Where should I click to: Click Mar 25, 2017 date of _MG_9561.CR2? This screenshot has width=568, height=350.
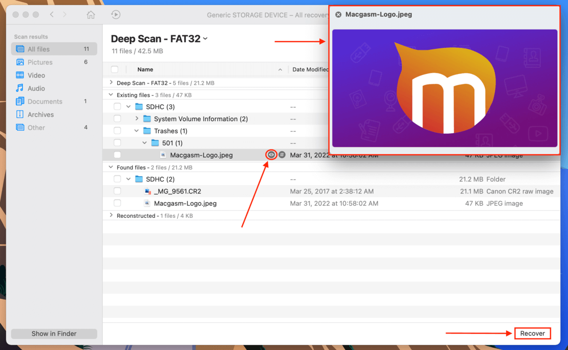(x=331, y=191)
